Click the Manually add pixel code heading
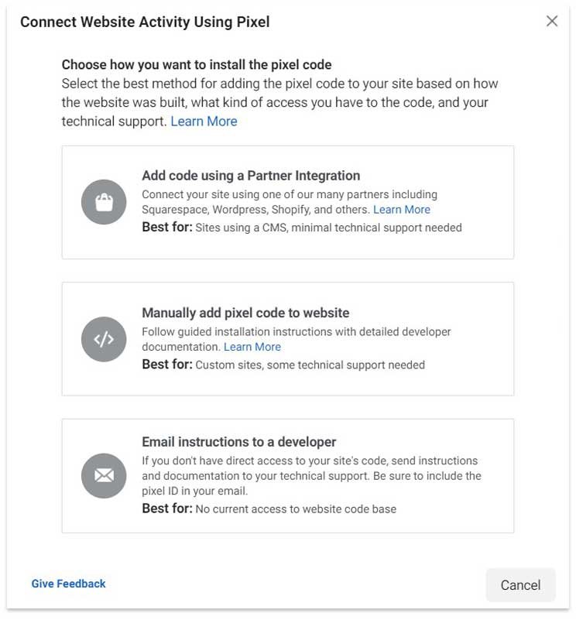This screenshot has height=620, width=576. 244,313
